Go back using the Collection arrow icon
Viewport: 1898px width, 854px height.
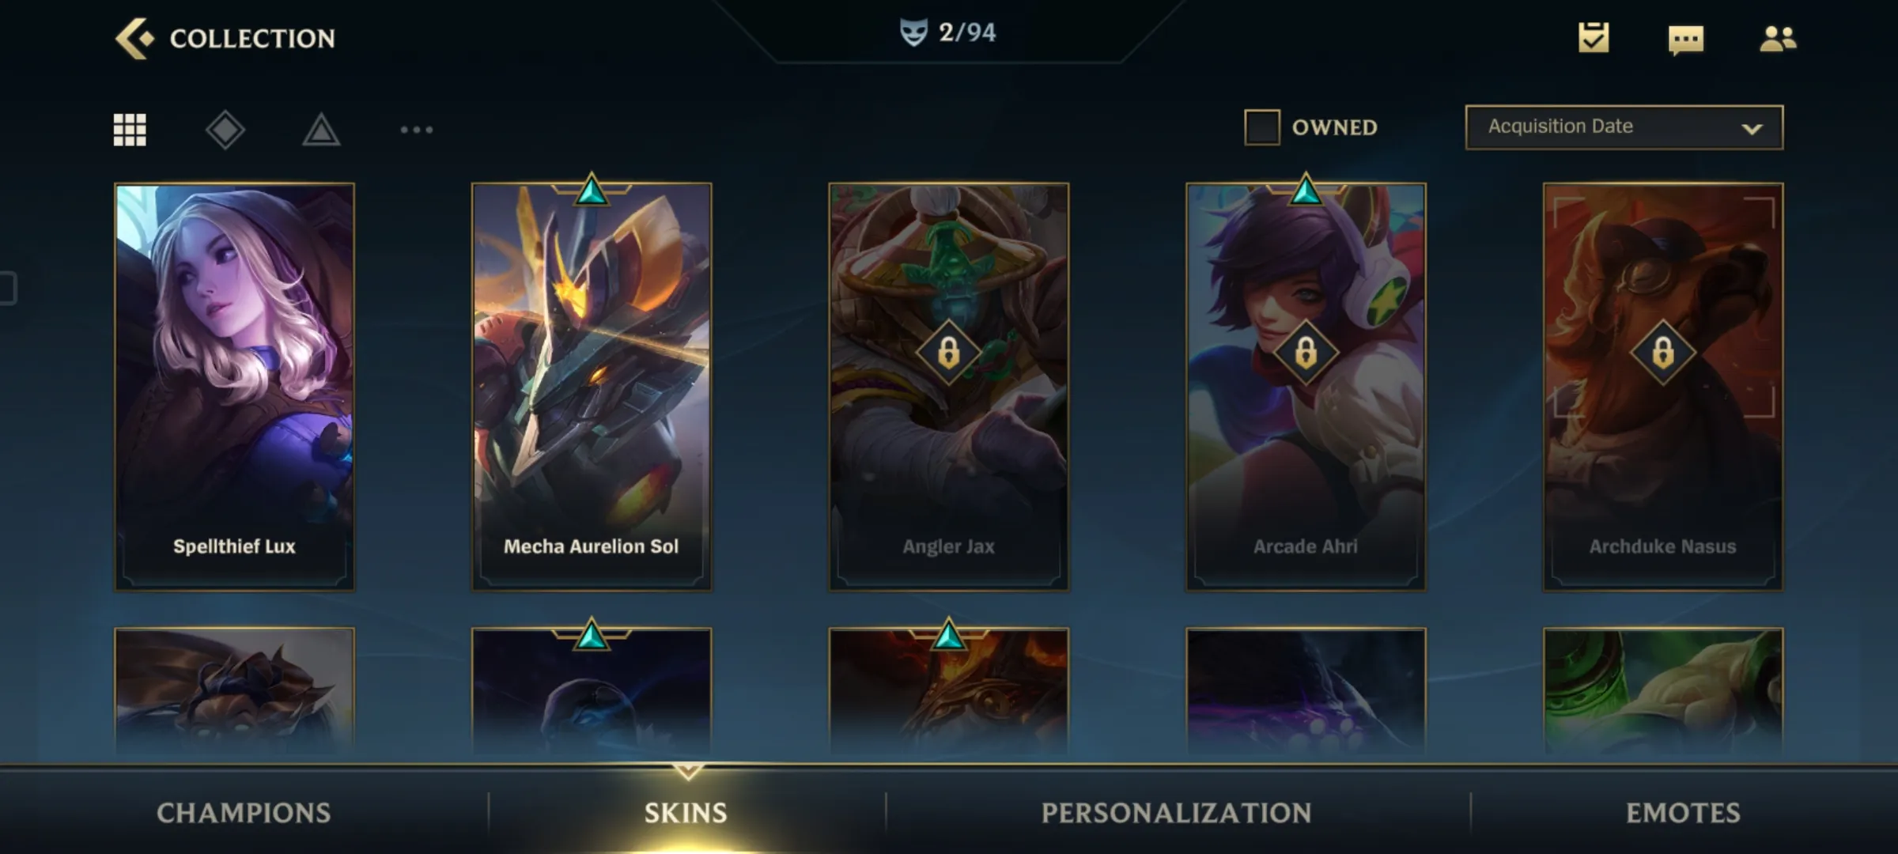pos(134,39)
